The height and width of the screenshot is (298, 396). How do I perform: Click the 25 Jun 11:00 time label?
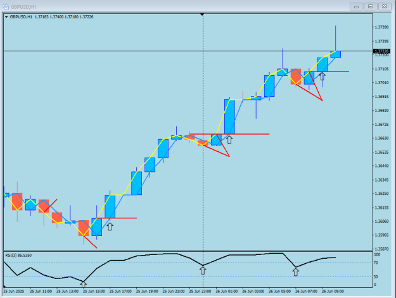41,292
